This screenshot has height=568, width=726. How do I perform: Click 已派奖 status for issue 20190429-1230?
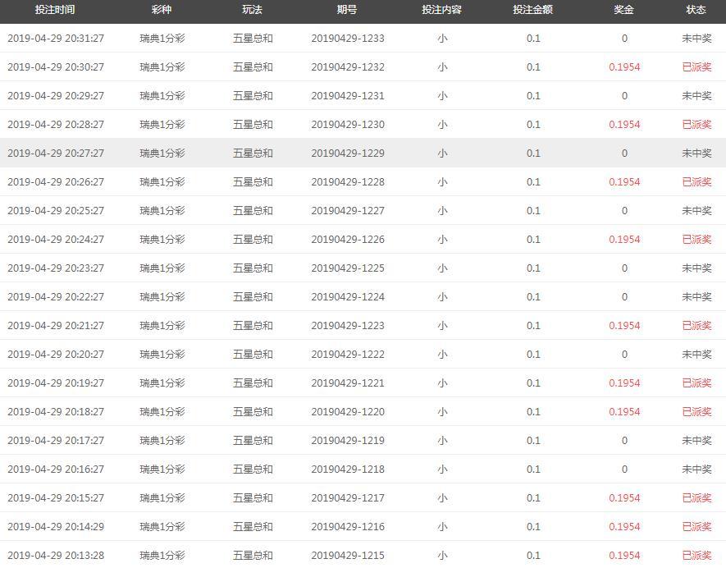tap(696, 125)
